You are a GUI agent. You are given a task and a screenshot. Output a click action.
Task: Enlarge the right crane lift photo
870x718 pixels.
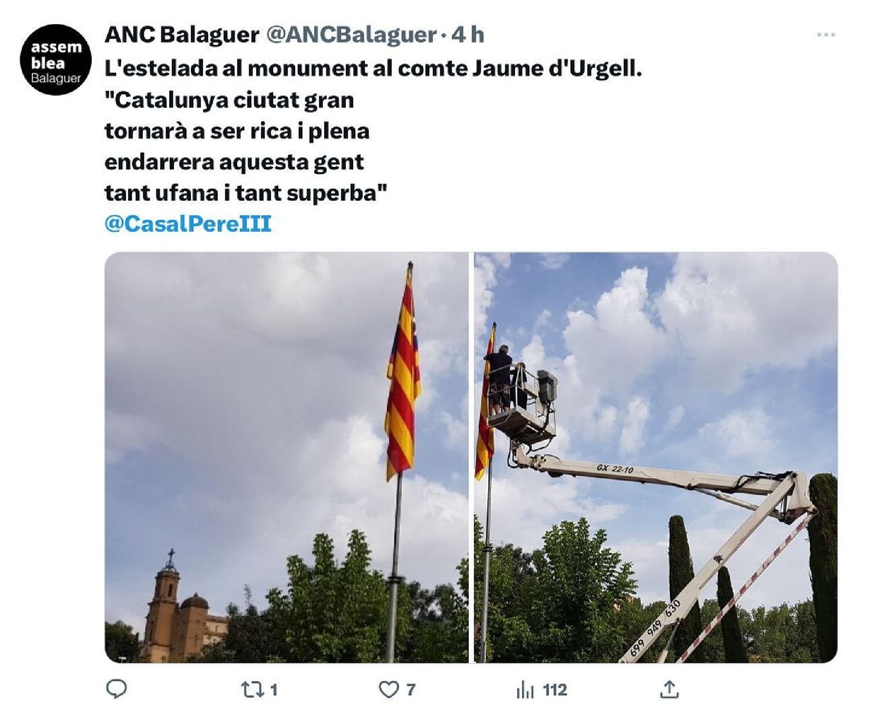pos(656,457)
